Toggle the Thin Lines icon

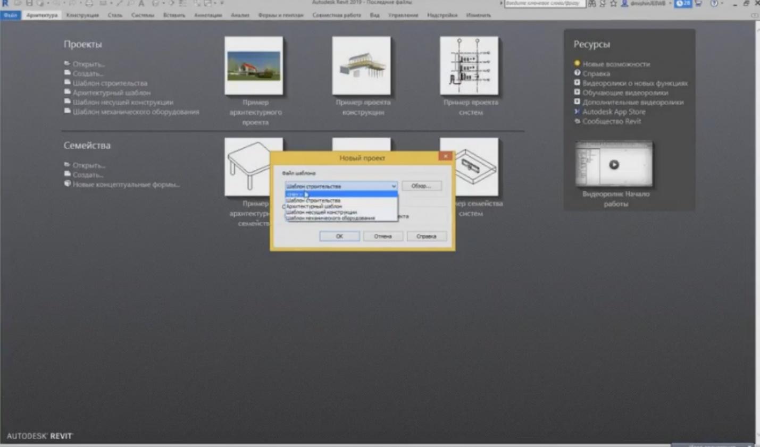click(183, 3)
